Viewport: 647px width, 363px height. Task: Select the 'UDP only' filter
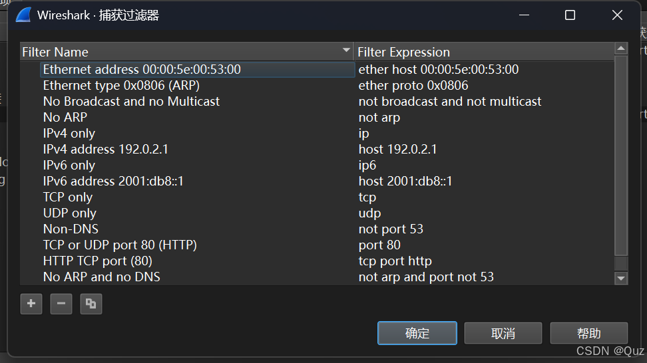[70, 213]
